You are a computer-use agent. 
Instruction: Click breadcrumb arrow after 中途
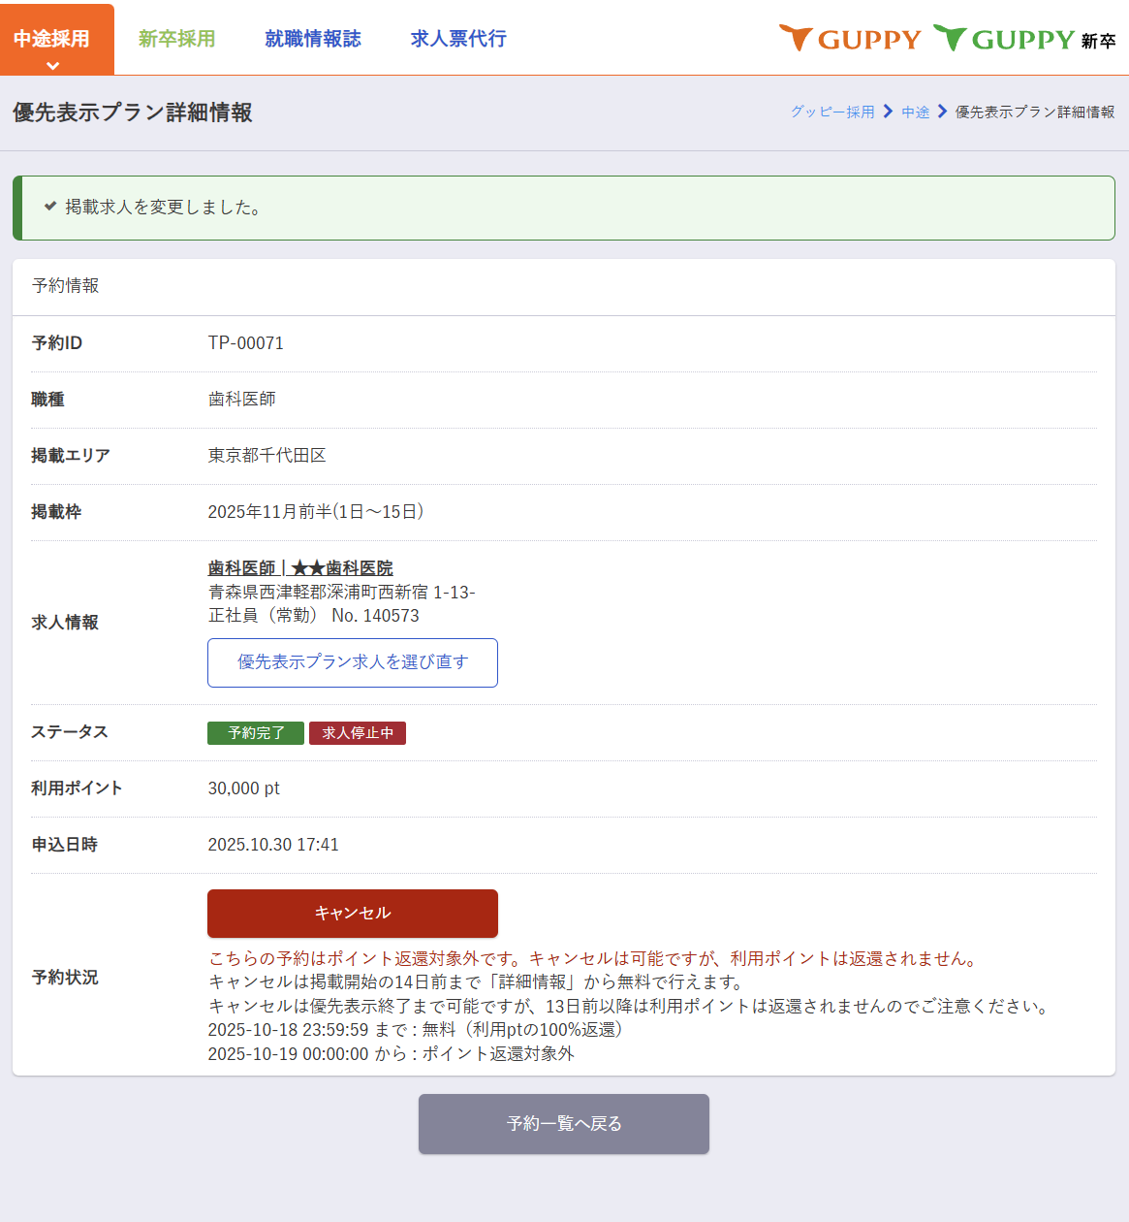tap(942, 113)
